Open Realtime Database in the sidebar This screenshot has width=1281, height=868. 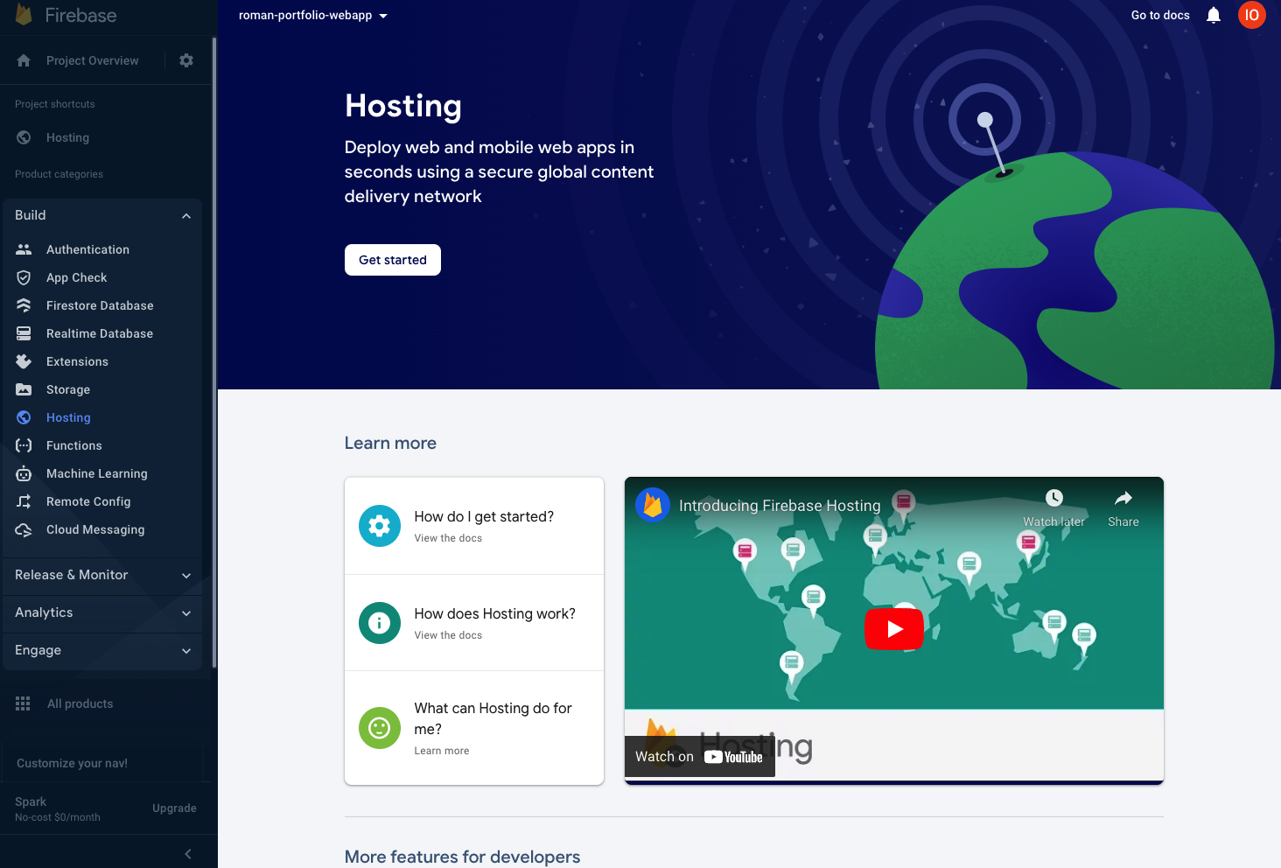100,333
